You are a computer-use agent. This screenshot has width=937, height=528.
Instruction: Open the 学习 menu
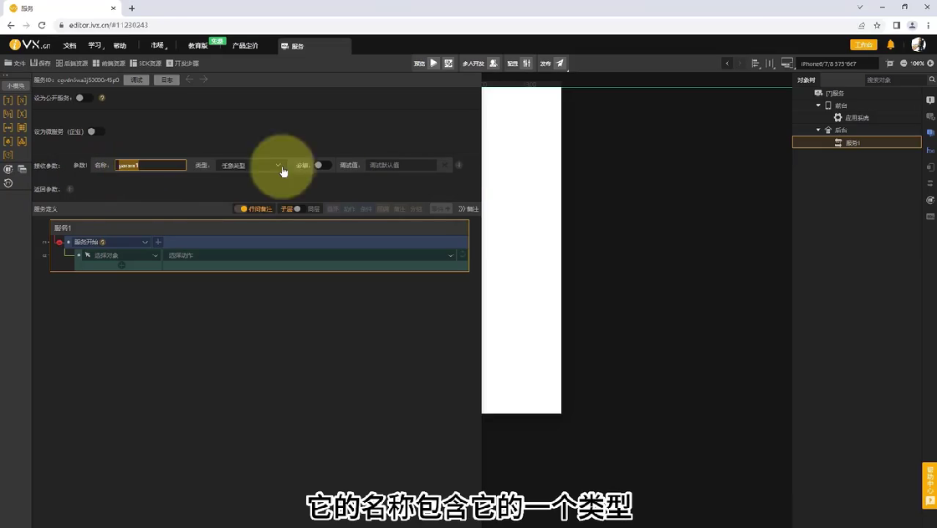[x=95, y=45]
